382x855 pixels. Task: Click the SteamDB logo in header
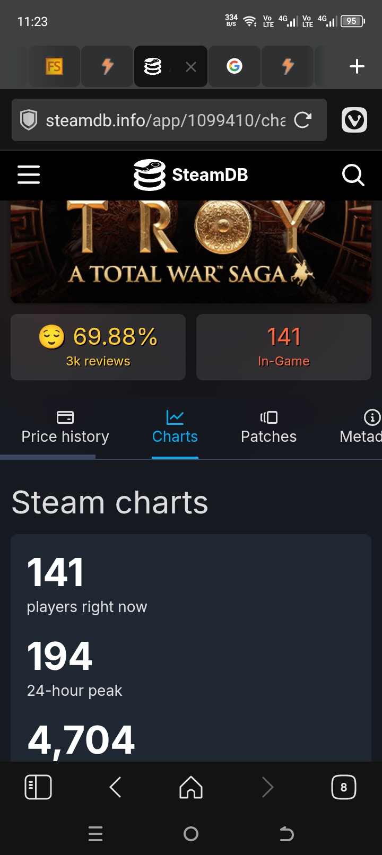coord(191,175)
